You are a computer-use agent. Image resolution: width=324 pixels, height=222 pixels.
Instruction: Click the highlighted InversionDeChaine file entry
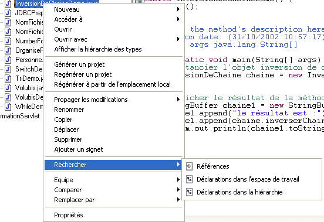tap(56, 4)
